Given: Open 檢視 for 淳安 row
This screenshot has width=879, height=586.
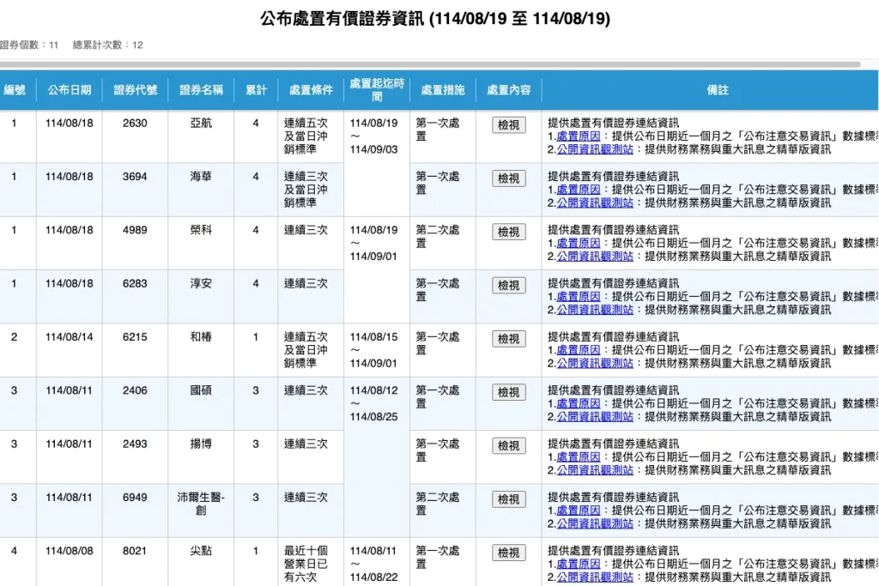Looking at the screenshot, I should click(x=508, y=285).
